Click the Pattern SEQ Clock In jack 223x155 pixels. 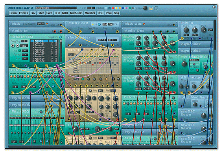coord(13,66)
